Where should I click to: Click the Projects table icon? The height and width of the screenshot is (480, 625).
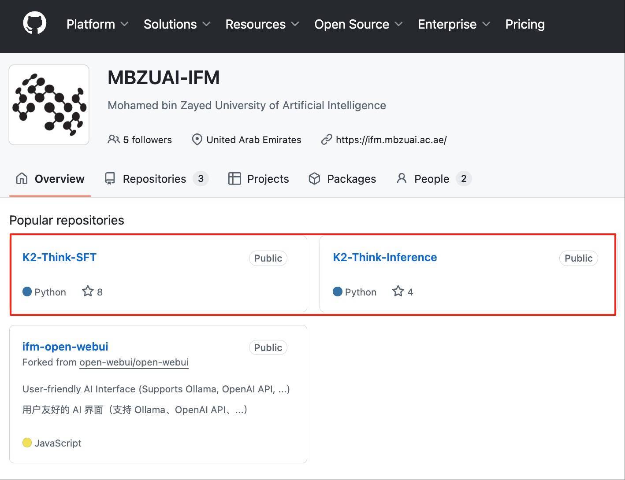point(234,179)
